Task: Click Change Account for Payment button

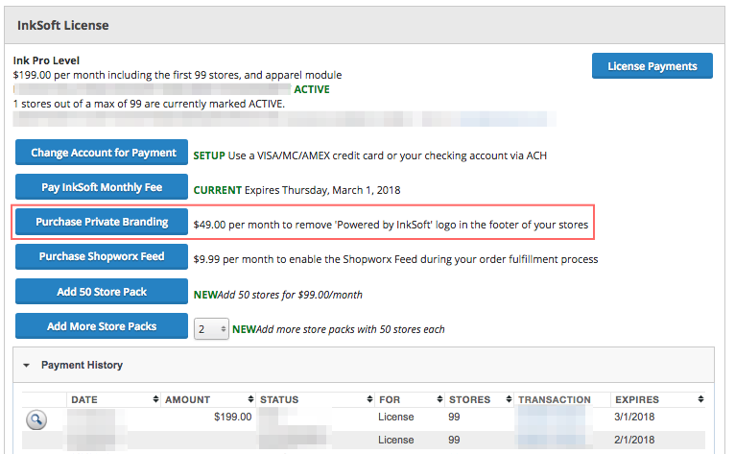Action: pos(104,153)
